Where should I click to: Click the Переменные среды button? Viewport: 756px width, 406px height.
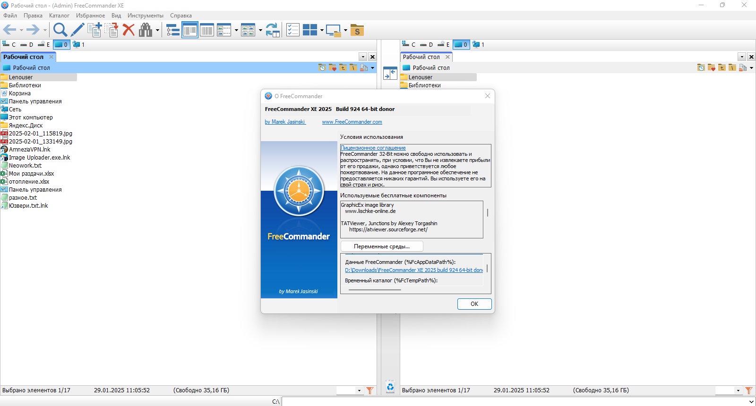[382, 246]
